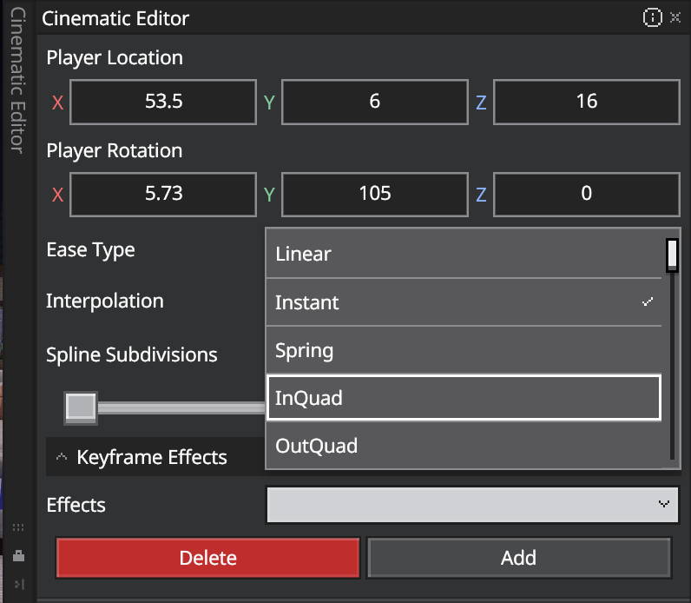Edit Player Rotation Z field showing 0
691x603 pixels.
click(587, 194)
